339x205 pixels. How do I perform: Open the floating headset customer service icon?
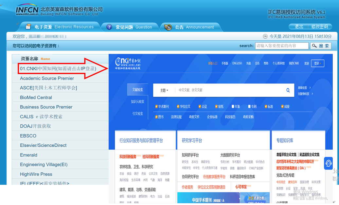(328, 163)
